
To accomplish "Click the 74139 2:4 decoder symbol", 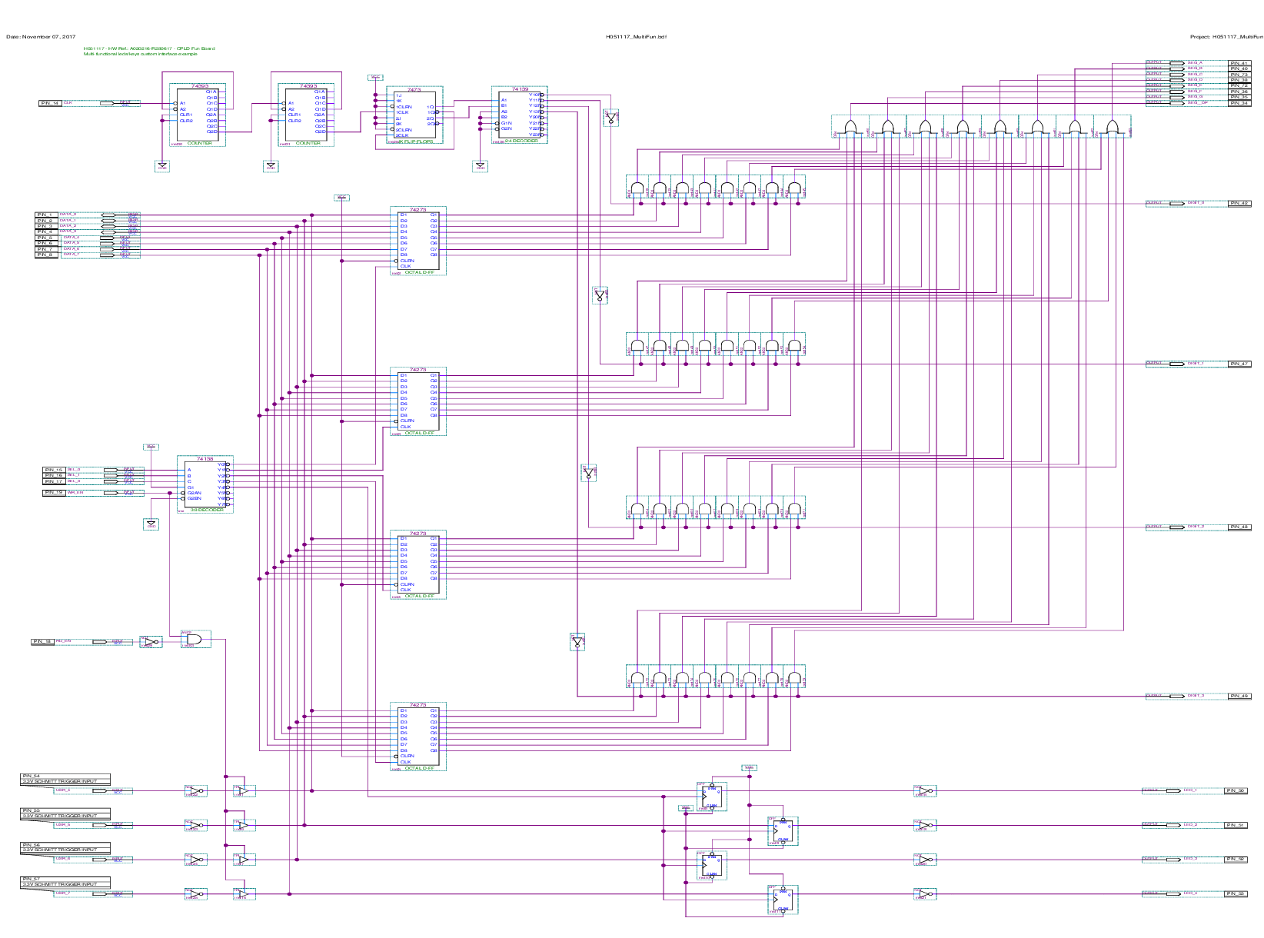I will point(520,115).
